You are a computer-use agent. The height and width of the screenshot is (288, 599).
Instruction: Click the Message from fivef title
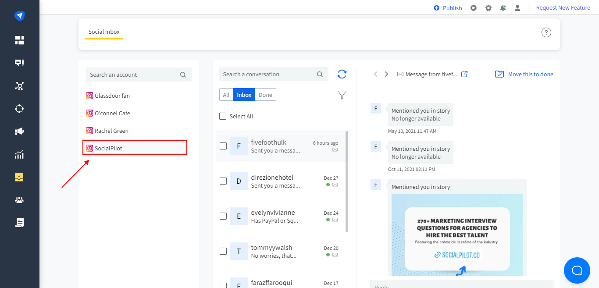[431, 74]
